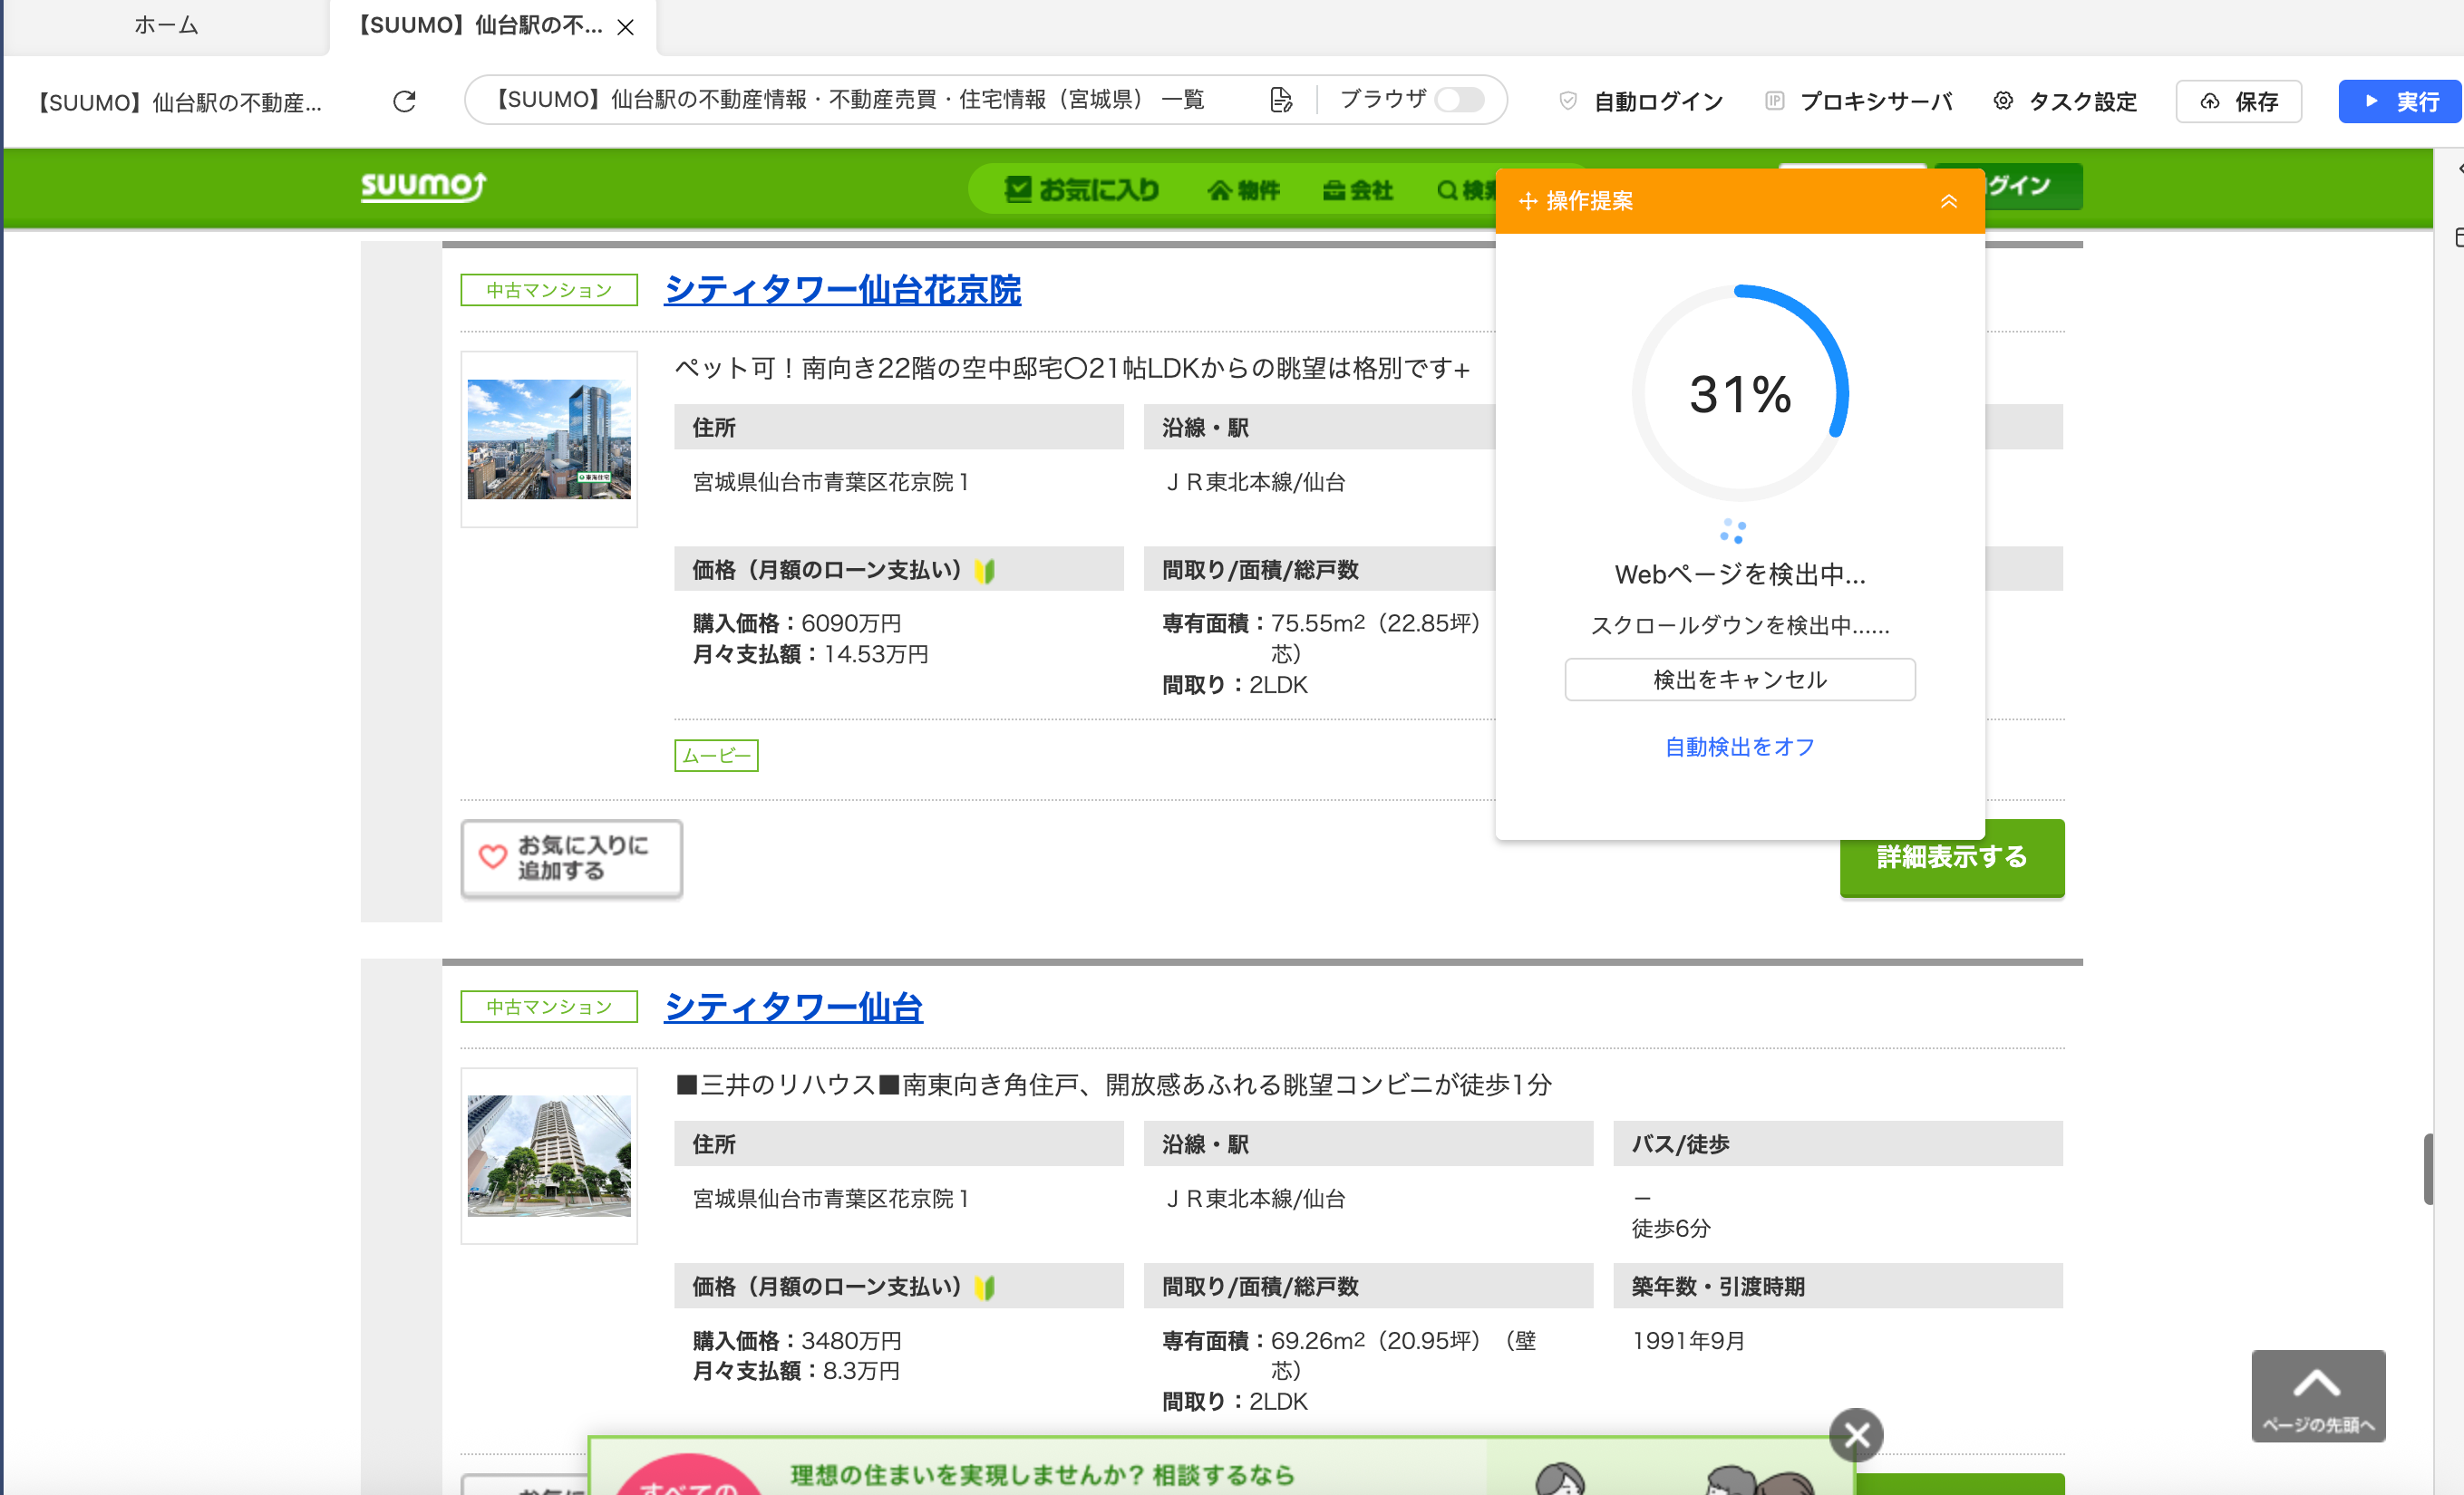Viewport: 2464px width, 1495px height.
Task: Click 中古マンション tag of シティタワー仙台花京院
Action: click(x=549, y=290)
